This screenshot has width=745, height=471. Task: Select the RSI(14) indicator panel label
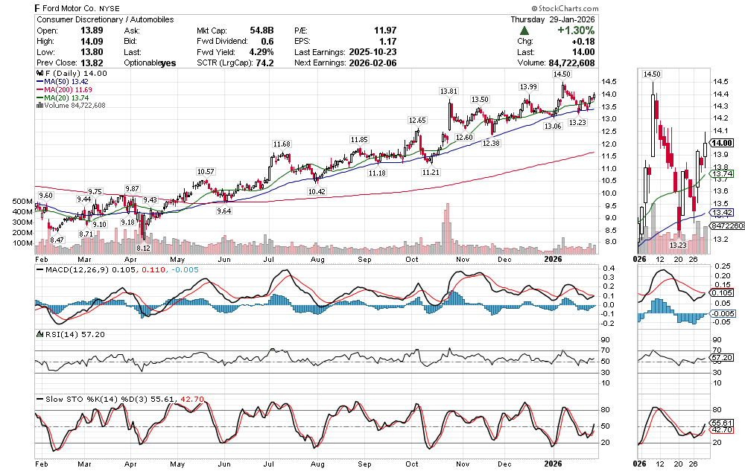coord(63,334)
